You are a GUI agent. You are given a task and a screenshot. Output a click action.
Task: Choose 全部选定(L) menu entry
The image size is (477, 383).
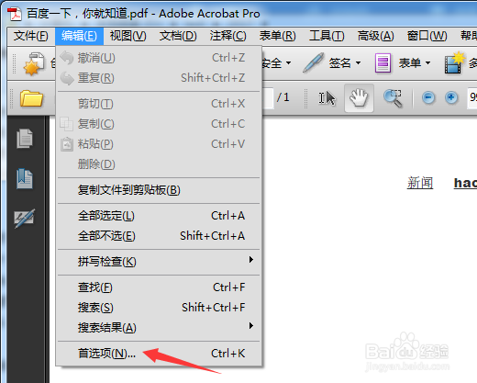coord(159,216)
